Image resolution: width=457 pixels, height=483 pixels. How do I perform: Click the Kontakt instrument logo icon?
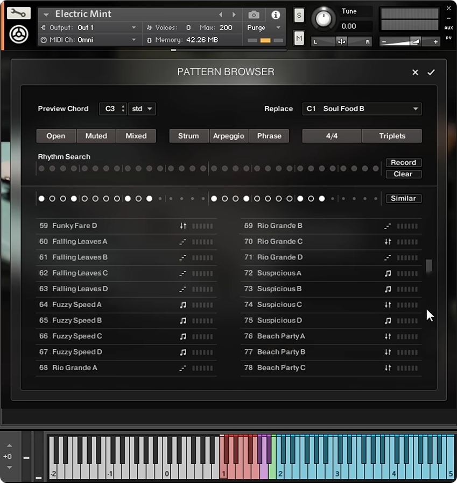18,34
